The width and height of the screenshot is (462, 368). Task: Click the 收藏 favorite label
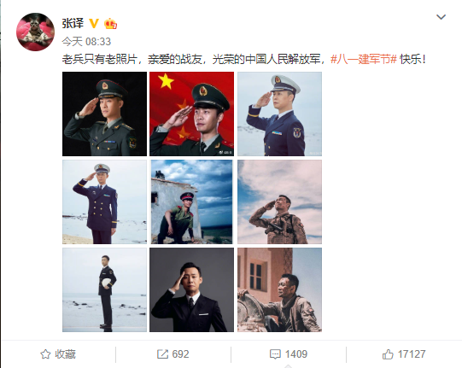click(x=65, y=354)
